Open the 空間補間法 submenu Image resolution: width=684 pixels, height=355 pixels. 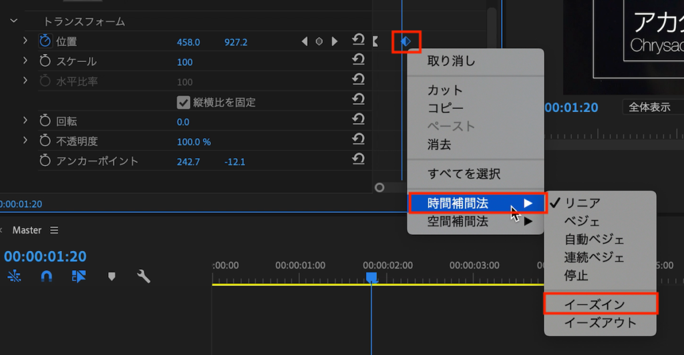click(x=476, y=222)
